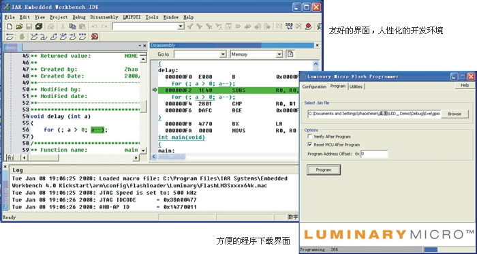
Task: Click the Step Over debug icon
Action: click(x=34, y=37)
